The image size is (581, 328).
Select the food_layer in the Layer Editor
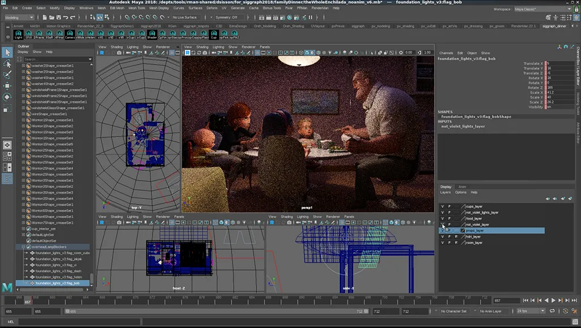(x=471, y=219)
